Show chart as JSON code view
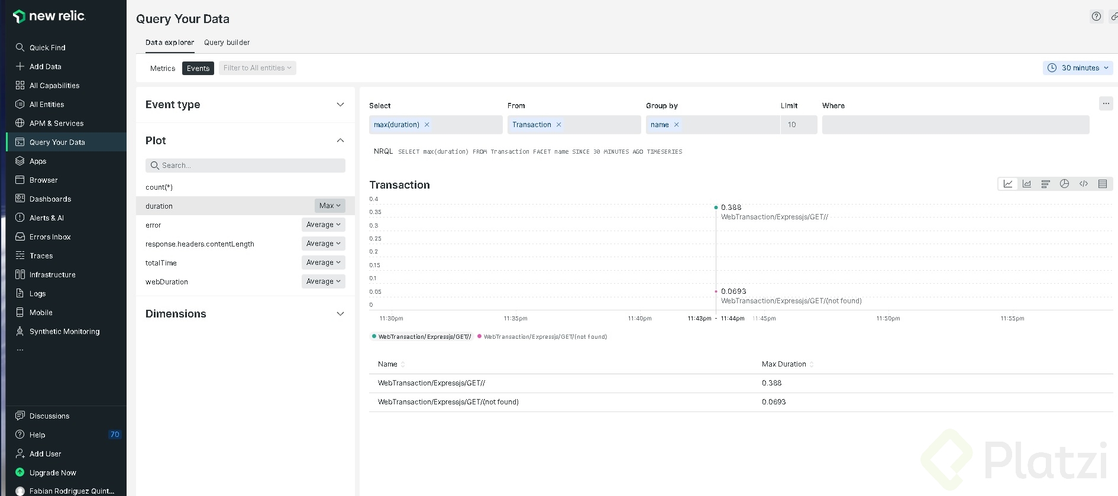Viewport: 1118px width, 496px height. [1084, 184]
